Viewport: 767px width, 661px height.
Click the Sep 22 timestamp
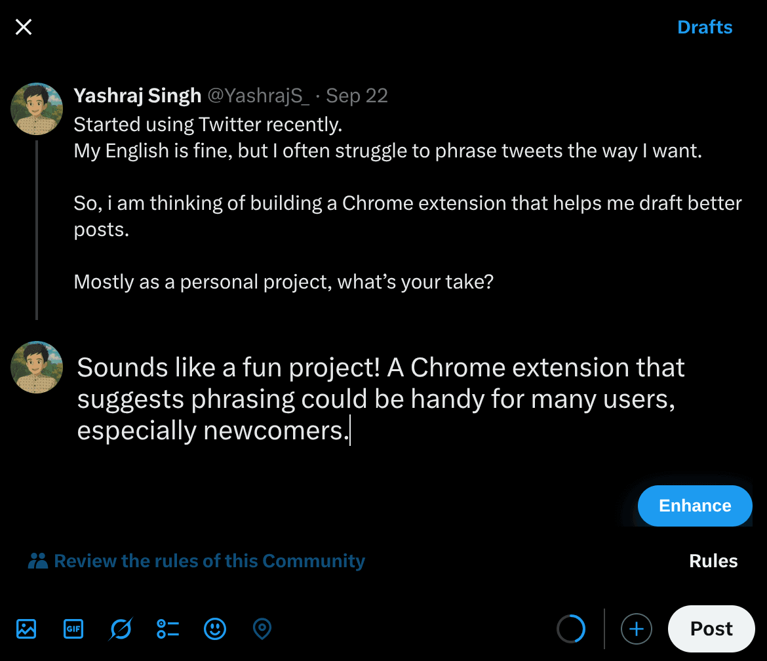coord(357,96)
